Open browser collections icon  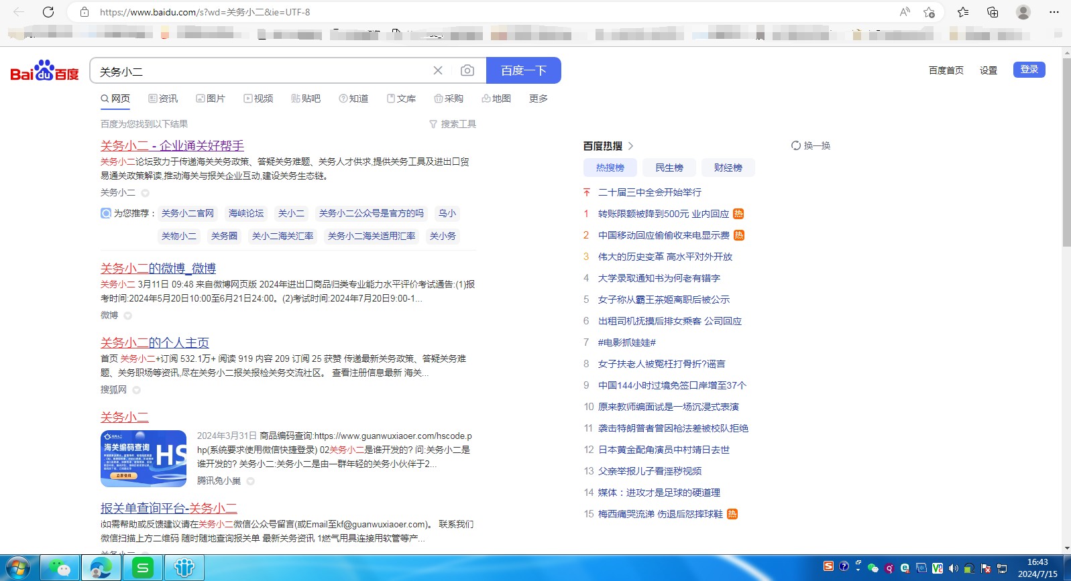coord(993,12)
